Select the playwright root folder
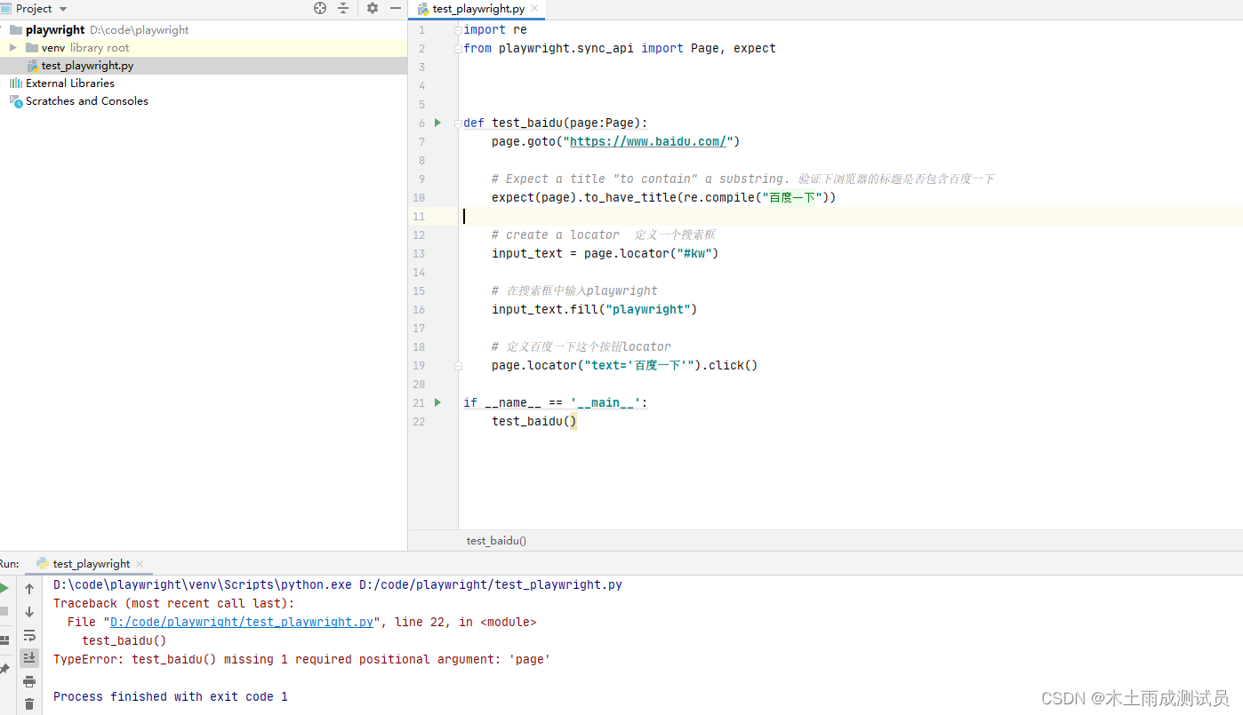The image size is (1243, 715). click(55, 29)
